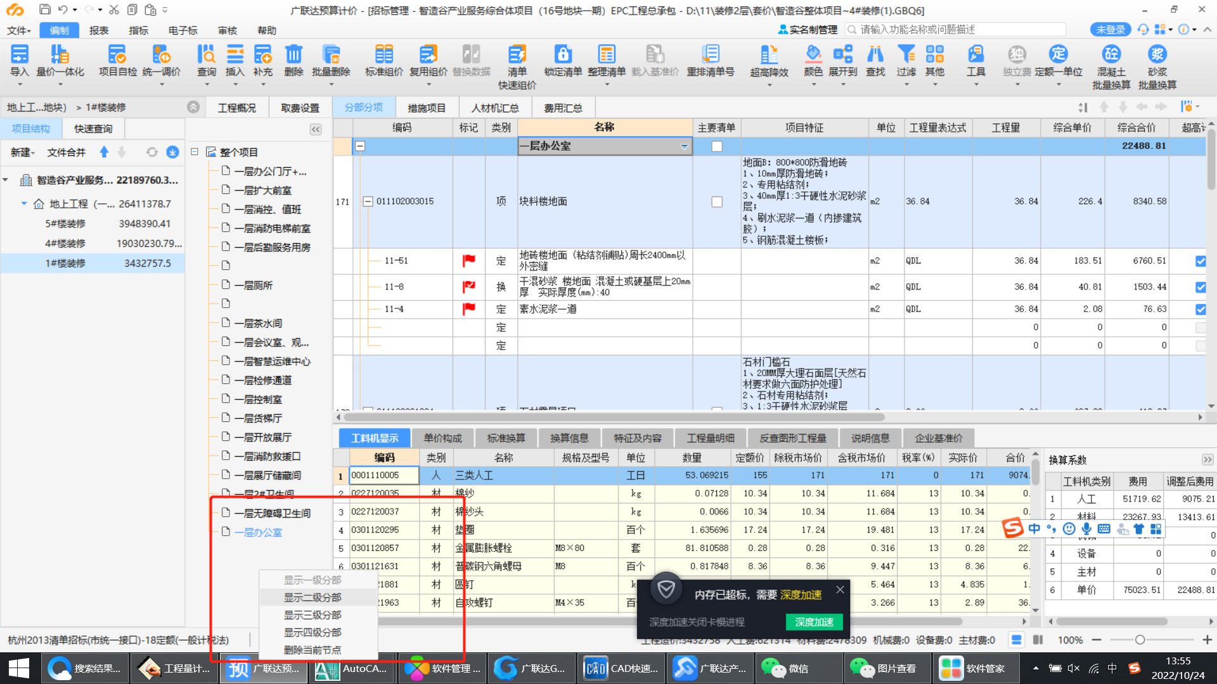The width and height of the screenshot is (1217, 684).
Task: Click the 插入 insert icon
Action: (235, 61)
